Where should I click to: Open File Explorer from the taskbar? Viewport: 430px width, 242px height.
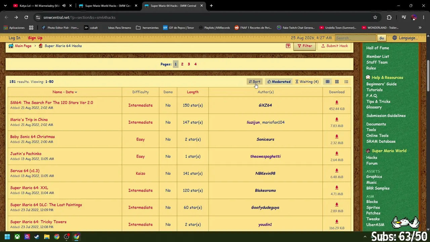pyautogui.click(x=47, y=237)
